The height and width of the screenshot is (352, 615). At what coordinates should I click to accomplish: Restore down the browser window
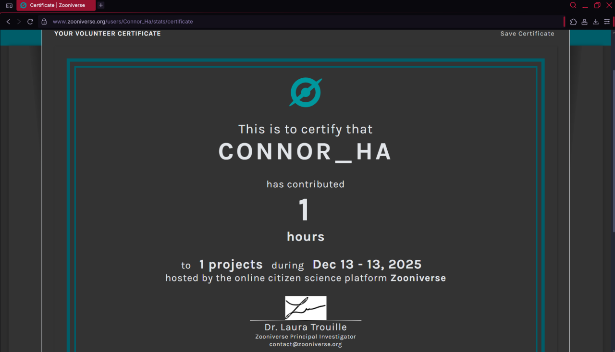coord(597,5)
